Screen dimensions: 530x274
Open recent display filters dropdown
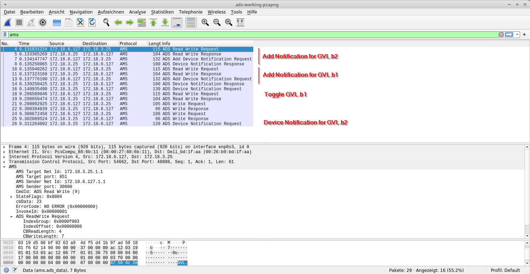[x=517, y=34]
